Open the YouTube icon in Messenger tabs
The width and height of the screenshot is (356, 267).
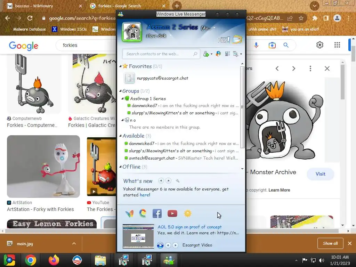tap(172, 214)
